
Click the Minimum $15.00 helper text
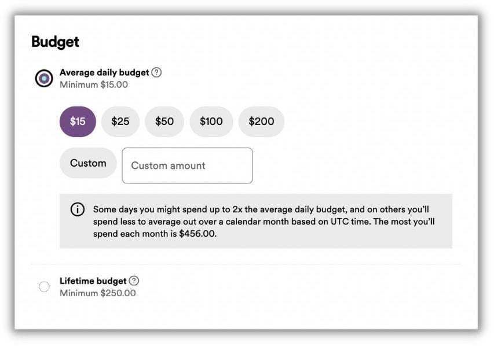[x=94, y=84]
